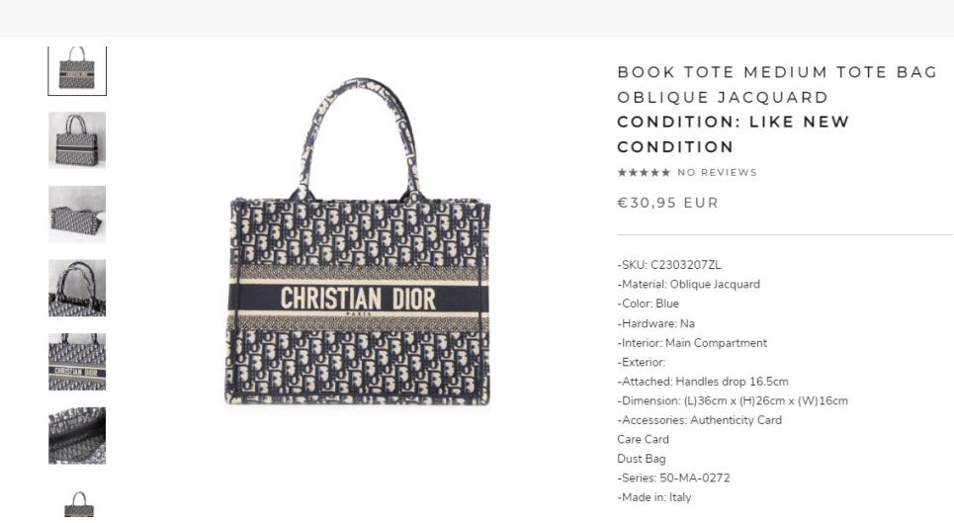Open the angled-view thumbnail on gray background
Image resolution: width=954 pixels, height=523 pixels.
click(77, 140)
